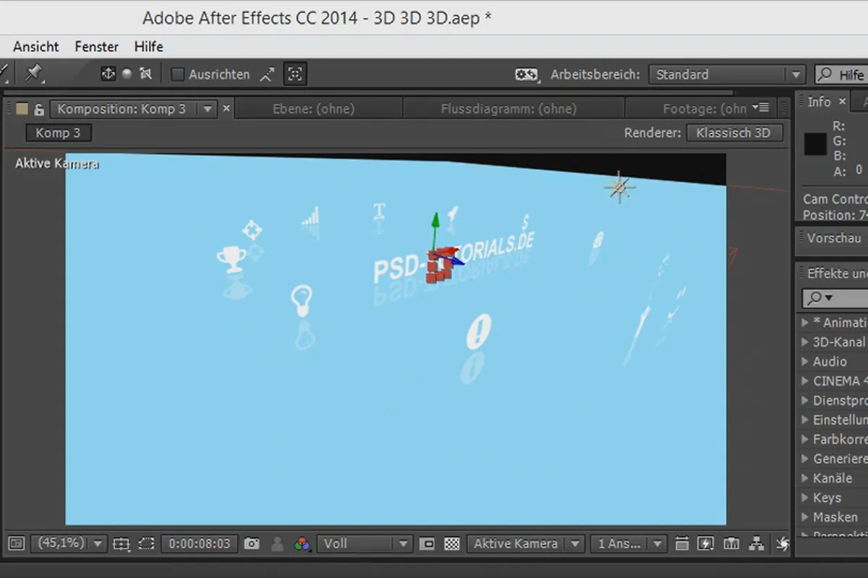Open the Fenster menu
868x578 pixels.
point(96,46)
